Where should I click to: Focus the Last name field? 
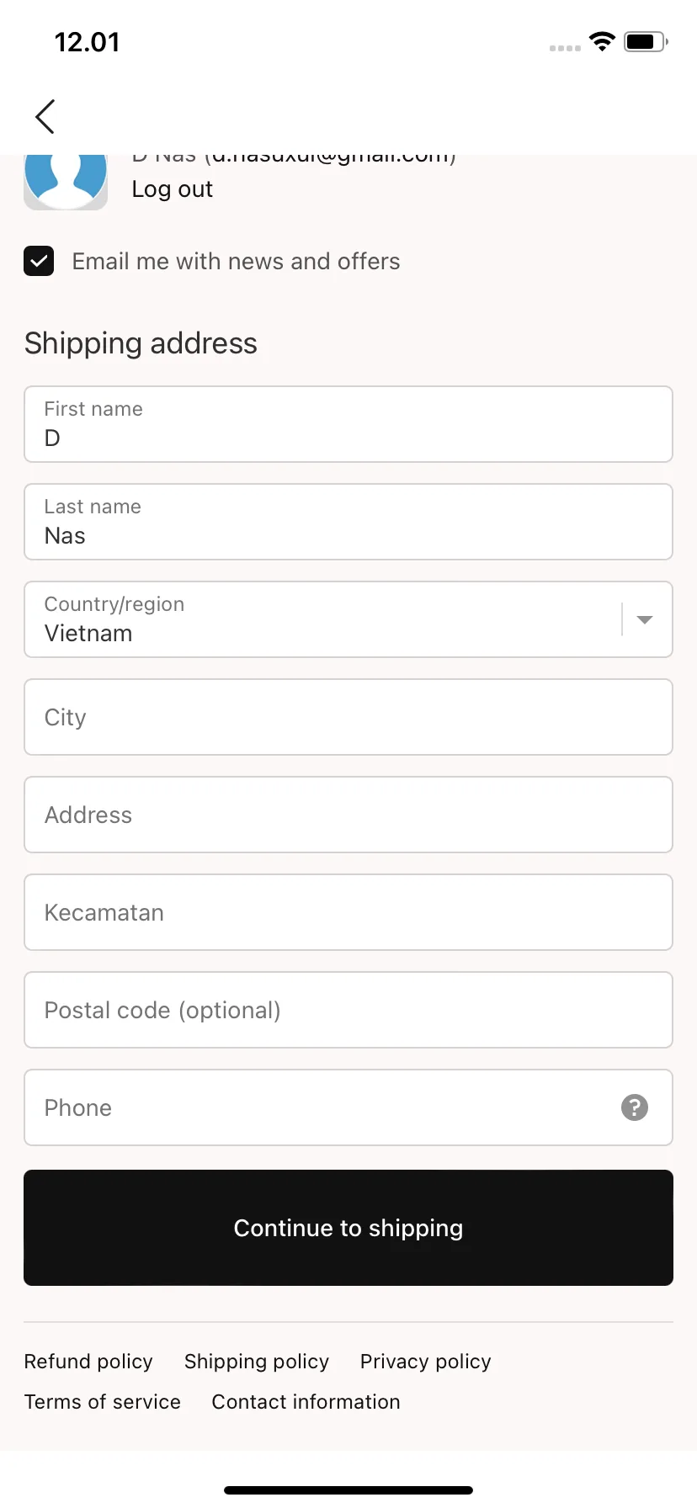(x=348, y=522)
